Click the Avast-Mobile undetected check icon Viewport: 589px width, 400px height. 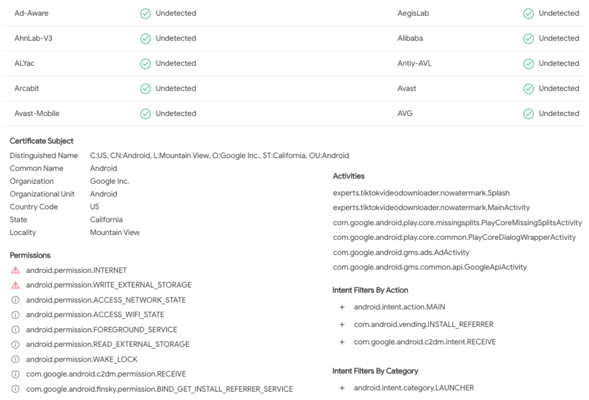[145, 114]
